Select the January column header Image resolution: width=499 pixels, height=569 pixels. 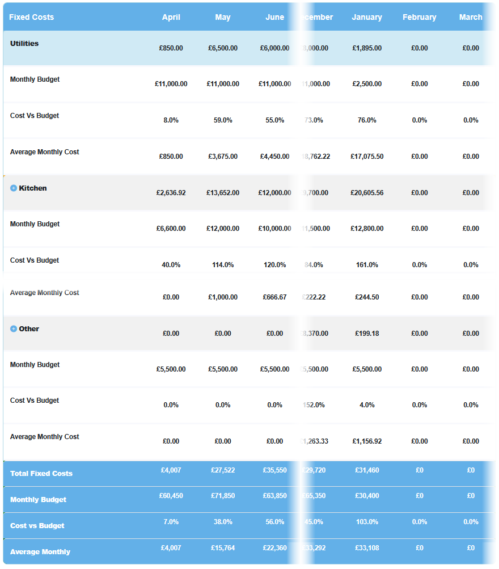(x=367, y=17)
